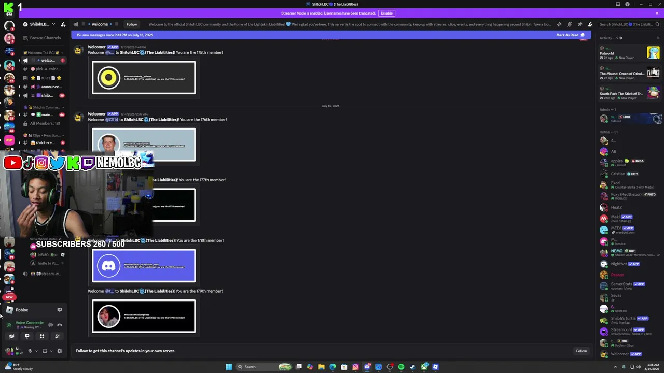
Task: Open the Threads icon in channel header
Action: pyautogui.click(x=559, y=24)
